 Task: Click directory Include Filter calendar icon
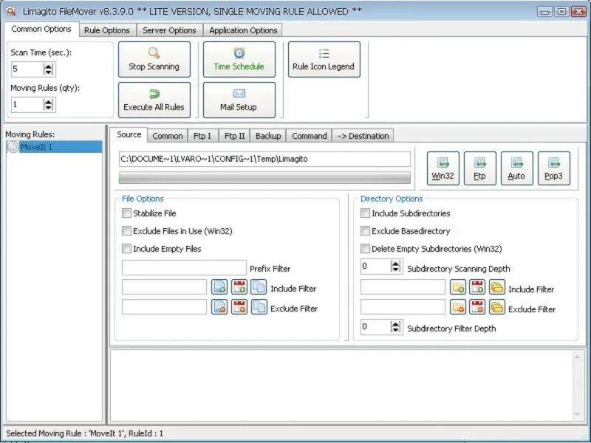[x=477, y=287]
